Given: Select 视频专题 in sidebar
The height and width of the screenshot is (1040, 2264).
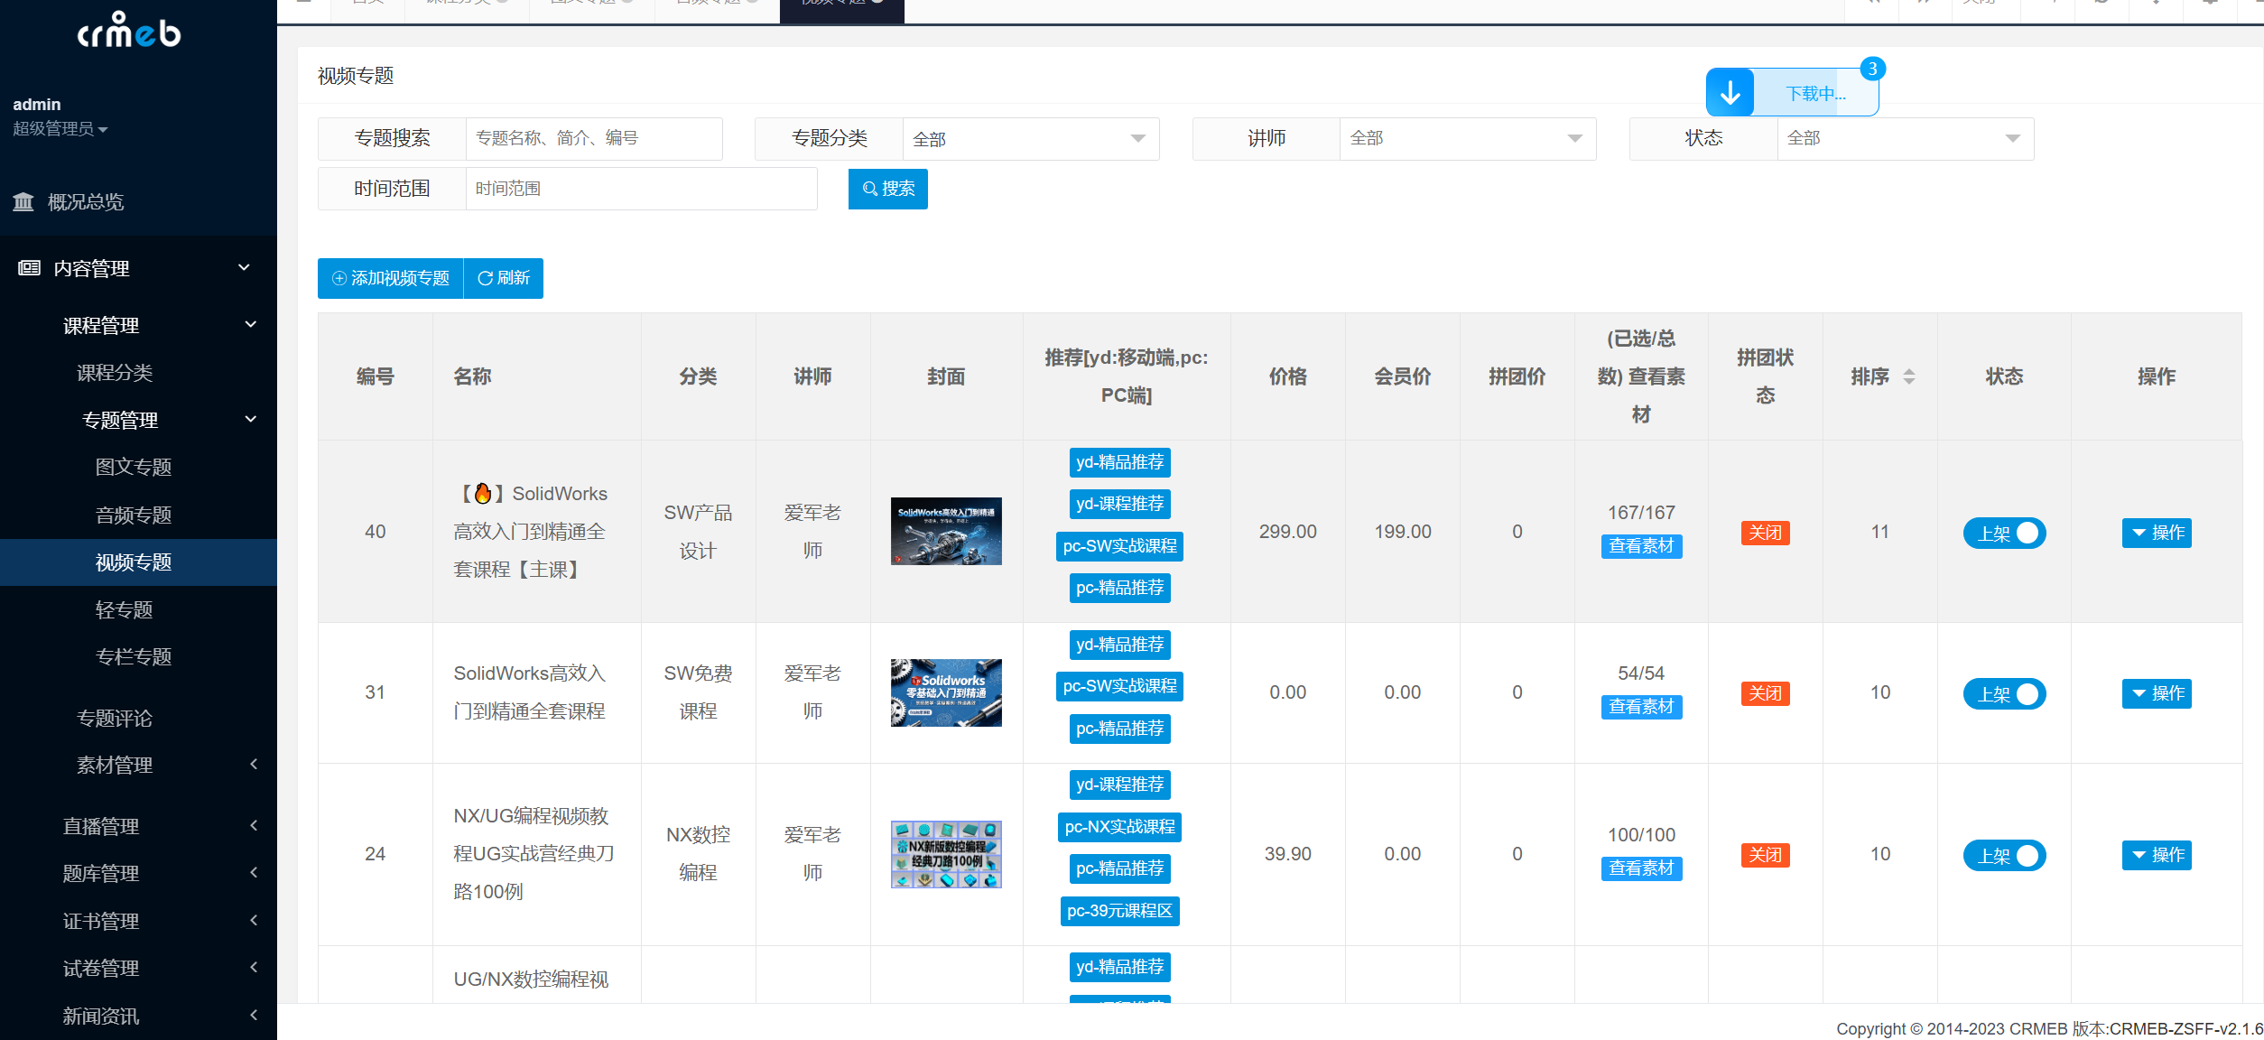Looking at the screenshot, I should 138,562.
